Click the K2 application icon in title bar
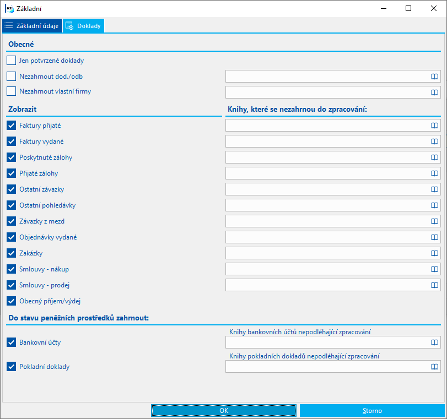This screenshot has height=419, width=447. [9, 9]
